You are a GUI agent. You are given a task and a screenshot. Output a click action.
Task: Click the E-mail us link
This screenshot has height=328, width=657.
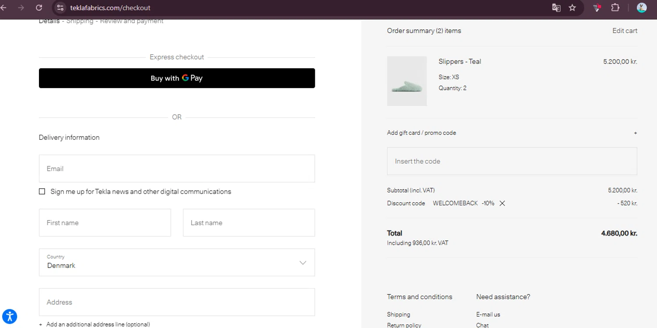(488, 314)
